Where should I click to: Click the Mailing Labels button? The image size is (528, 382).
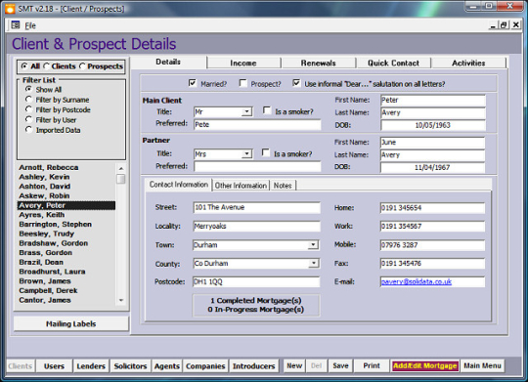click(71, 323)
